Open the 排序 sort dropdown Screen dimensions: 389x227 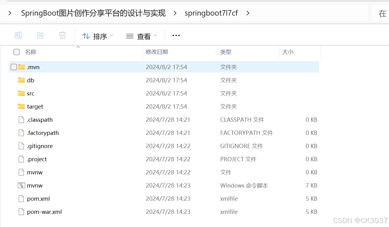[98, 36]
